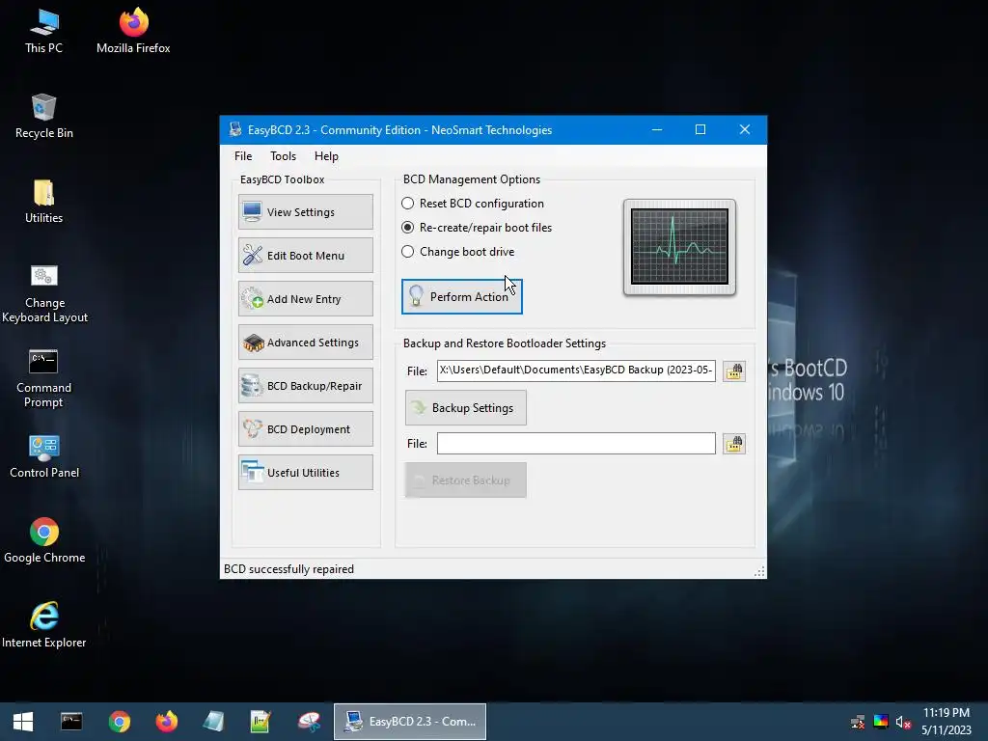Open Edit Boot Menu section

(306, 255)
